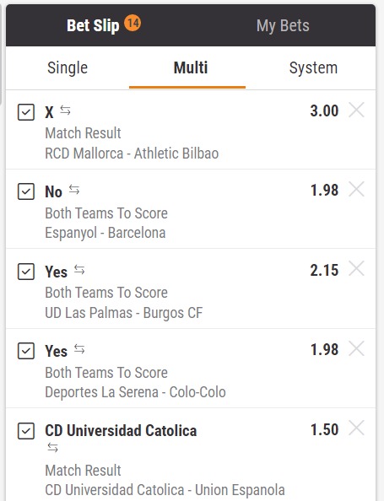Remove CD Universidad Catolica bet at 1.50
Viewport: 384px width, 501px height.
(356, 428)
